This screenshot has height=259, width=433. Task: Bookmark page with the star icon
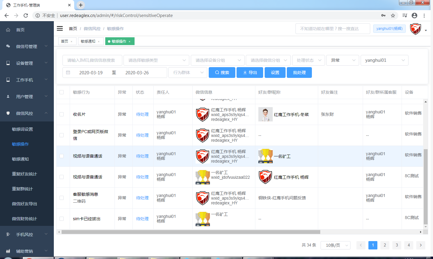click(x=393, y=16)
